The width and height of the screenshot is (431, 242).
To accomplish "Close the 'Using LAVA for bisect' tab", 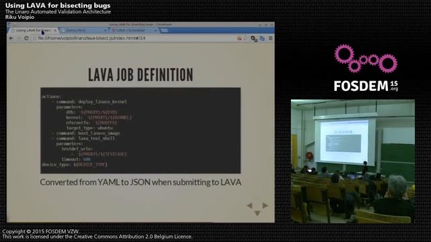I will [55, 30].
